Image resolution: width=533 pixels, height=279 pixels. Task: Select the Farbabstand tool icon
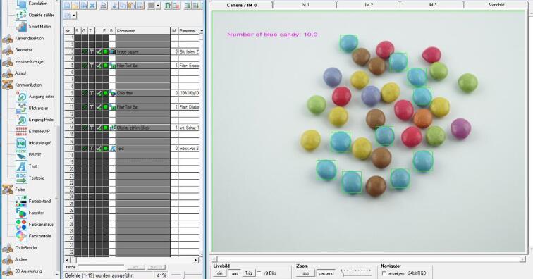point(21,201)
